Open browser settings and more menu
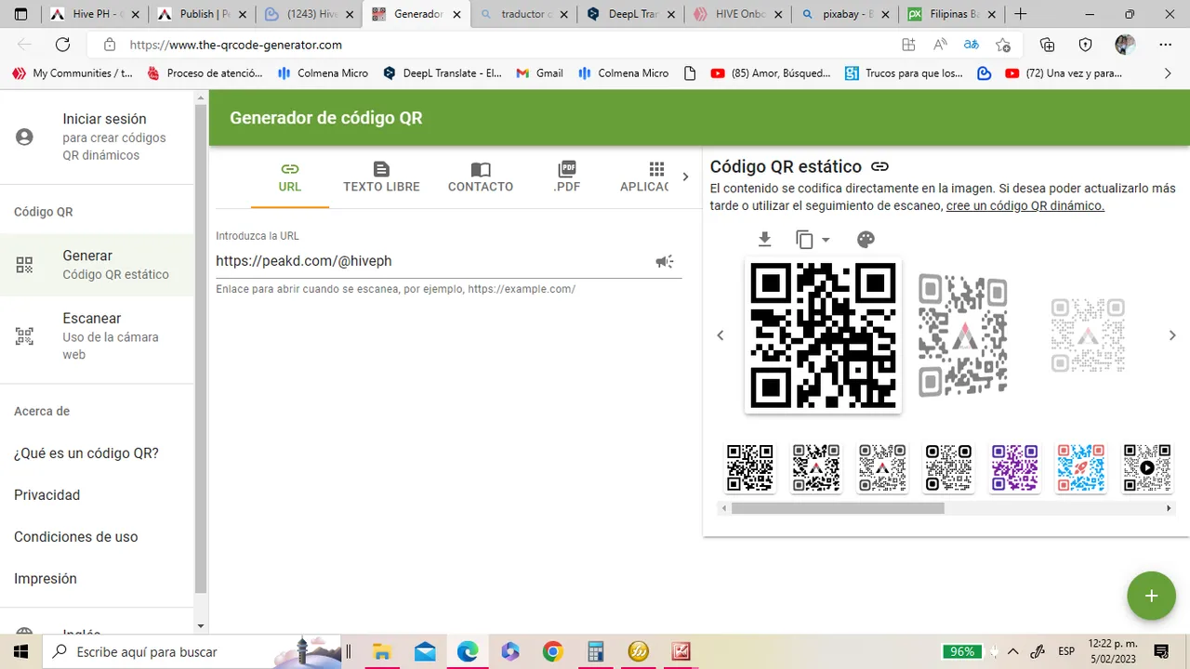This screenshot has width=1190, height=669. pos(1166,45)
